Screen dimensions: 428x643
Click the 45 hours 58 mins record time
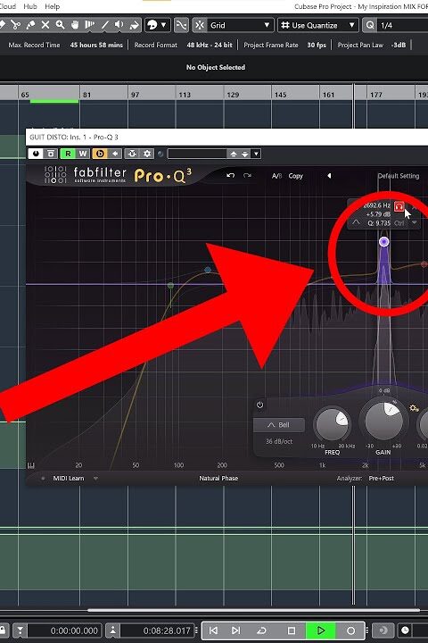point(96,46)
